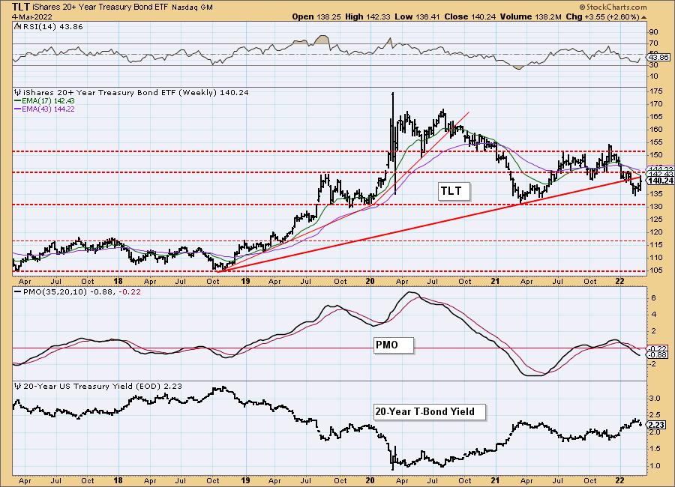Click the purple EMA(43) line swatch in legend
Image resolution: width=675 pixels, height=487 pixels.
pyautogui.click(x=18, y=109)
